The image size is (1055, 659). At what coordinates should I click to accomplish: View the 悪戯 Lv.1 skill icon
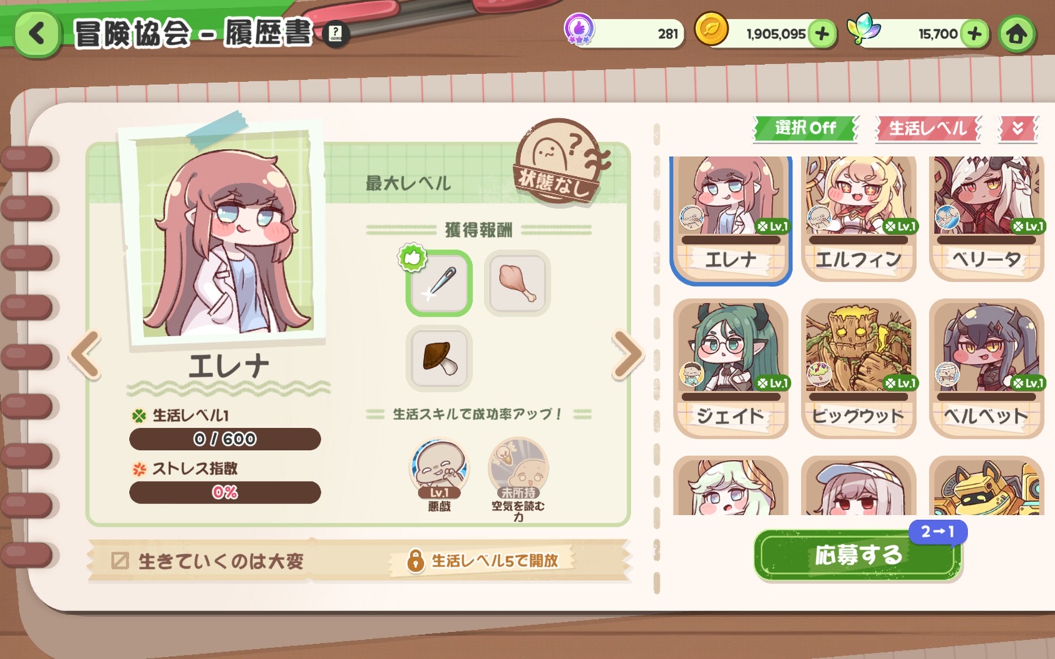(438, 470)
